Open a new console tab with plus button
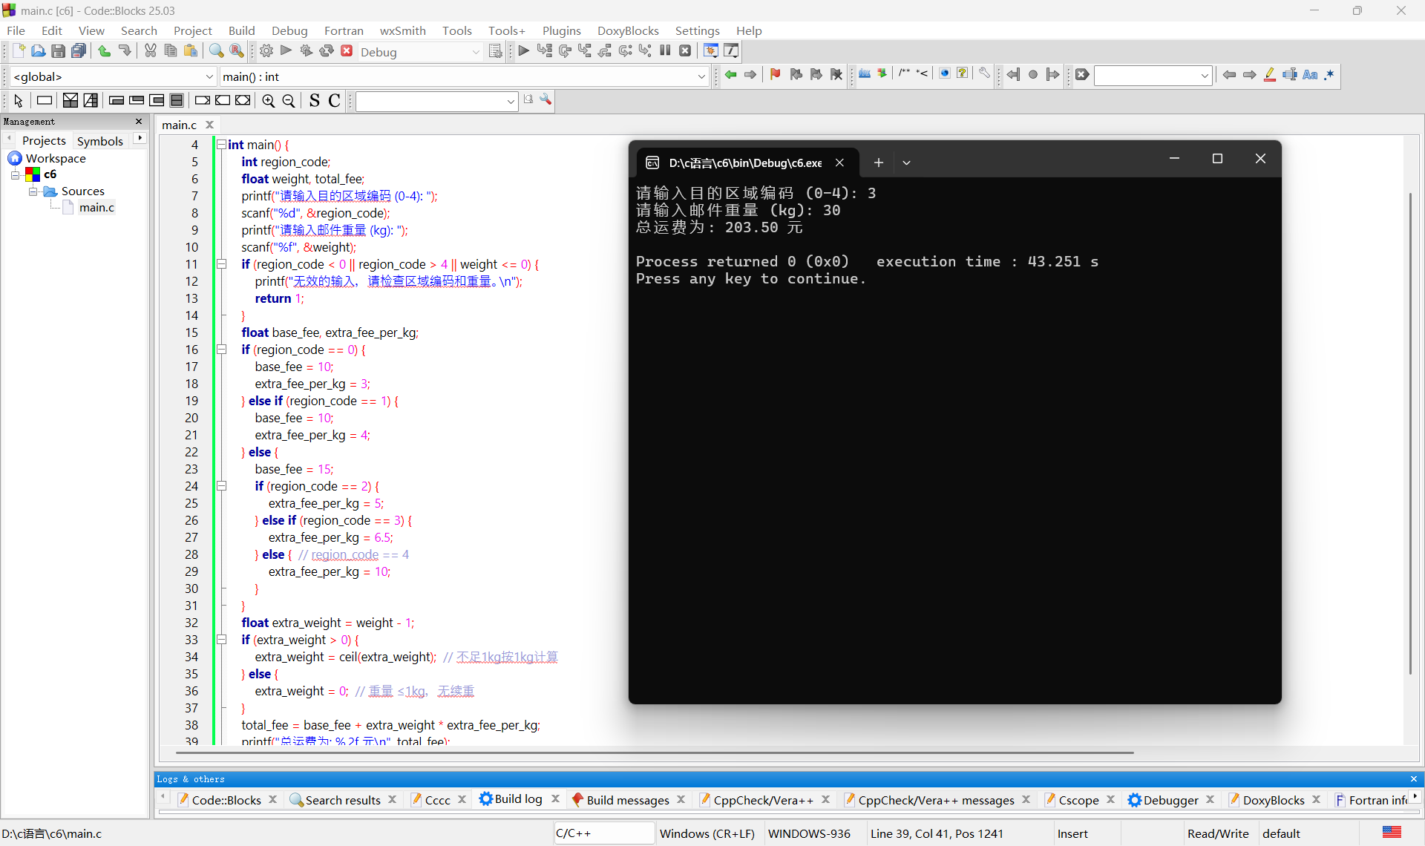Image resolution: width=1425 pixels, height=846 pixels. click(x=878, y=163)
